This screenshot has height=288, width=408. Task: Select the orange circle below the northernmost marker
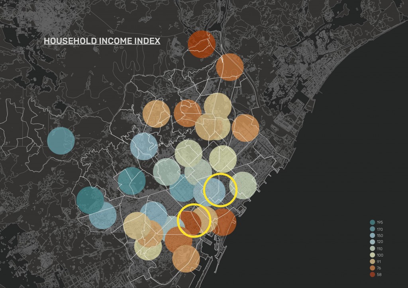(230, 67)
